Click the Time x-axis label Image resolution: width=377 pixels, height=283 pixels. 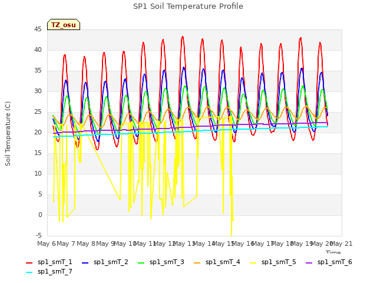coord(333,252)
